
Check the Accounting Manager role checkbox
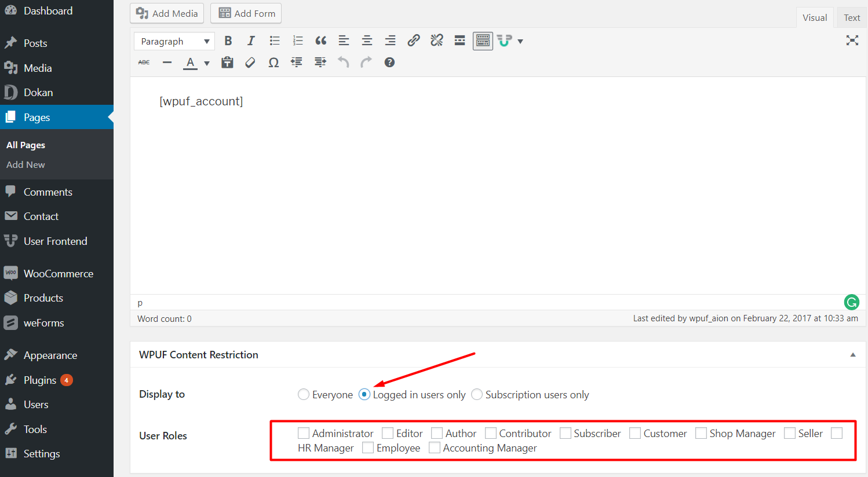pos(435,447)
